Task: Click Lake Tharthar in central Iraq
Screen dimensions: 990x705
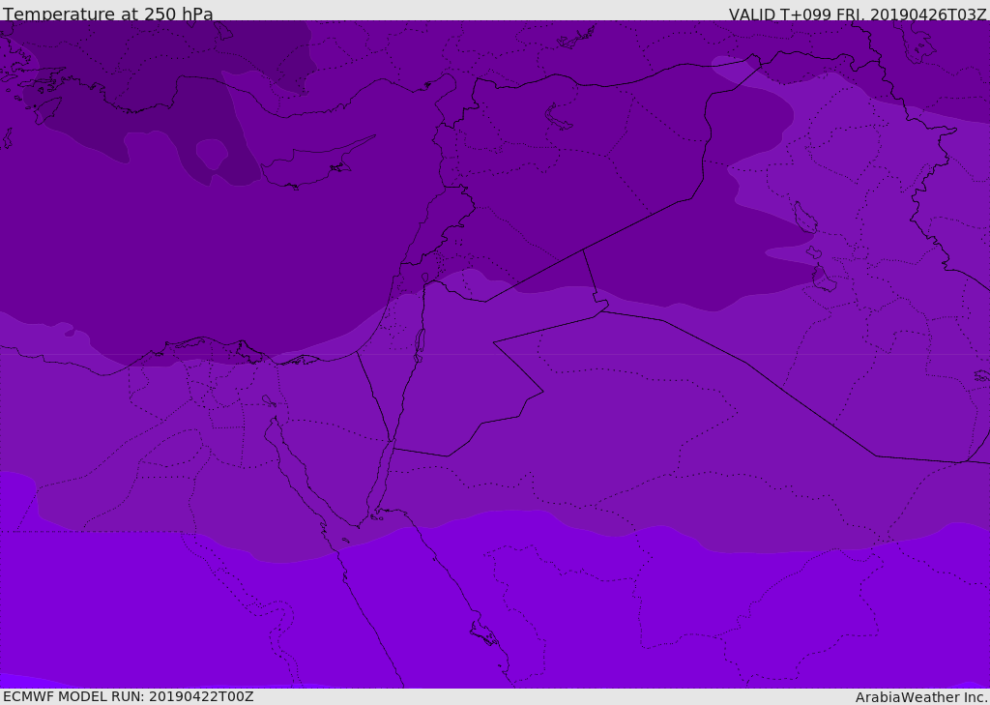Action: (x=803, y=217)
